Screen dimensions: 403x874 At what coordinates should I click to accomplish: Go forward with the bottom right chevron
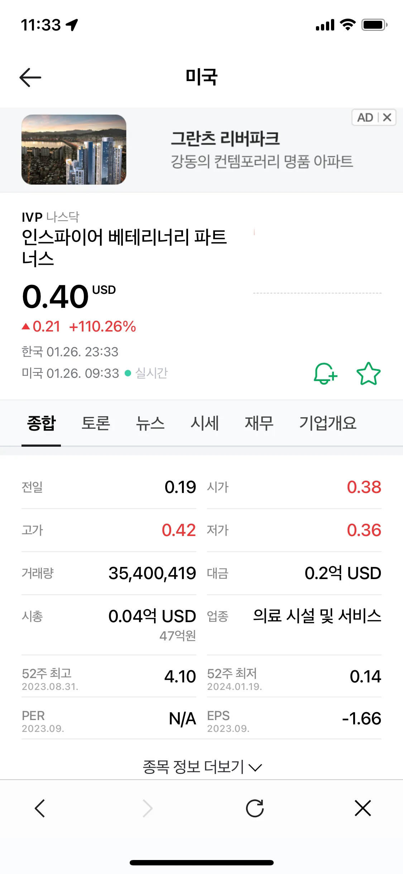[148, 808]
